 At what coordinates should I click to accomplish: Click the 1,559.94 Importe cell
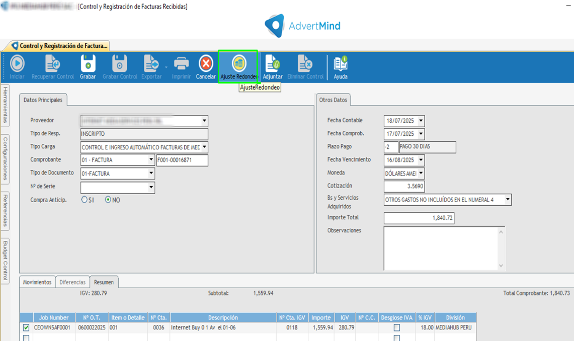[321, 327]
